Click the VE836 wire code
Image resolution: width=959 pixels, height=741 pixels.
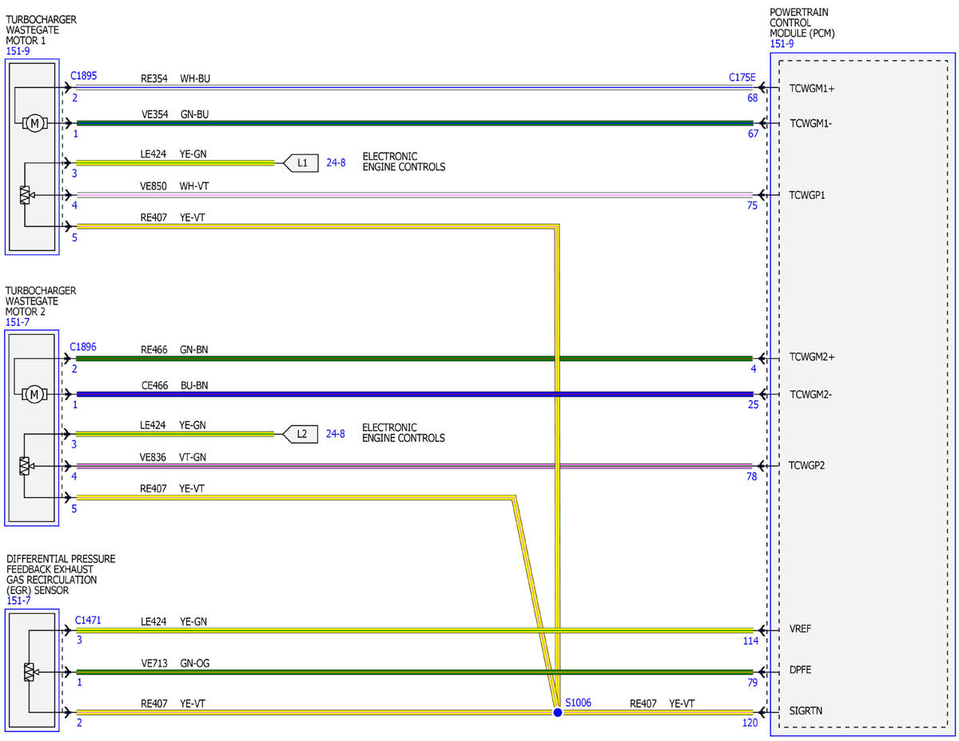point(154,457)
